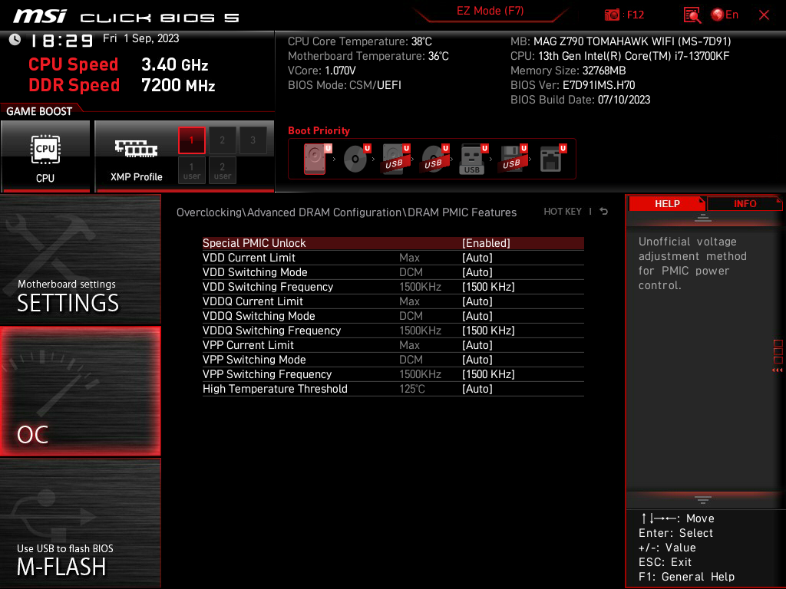Open VPP Switching Mode Auto setting
Screen dimensions: 786x589
(x=477, y=359)
